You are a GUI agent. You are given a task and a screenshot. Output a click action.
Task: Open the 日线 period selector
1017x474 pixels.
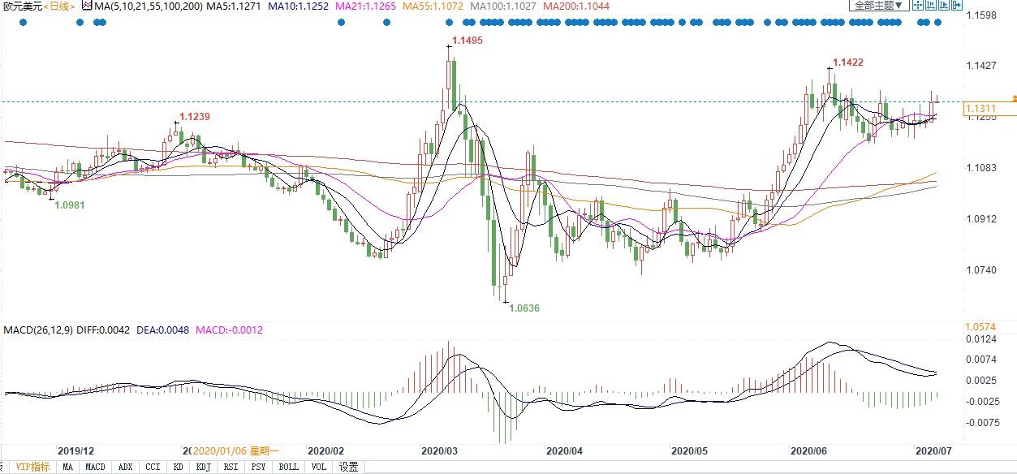coord(61,6)
